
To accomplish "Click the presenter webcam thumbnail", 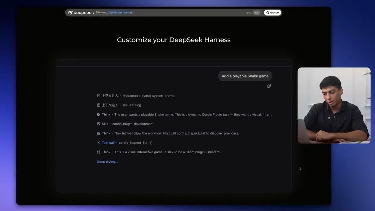I will [x=334, y=105].
